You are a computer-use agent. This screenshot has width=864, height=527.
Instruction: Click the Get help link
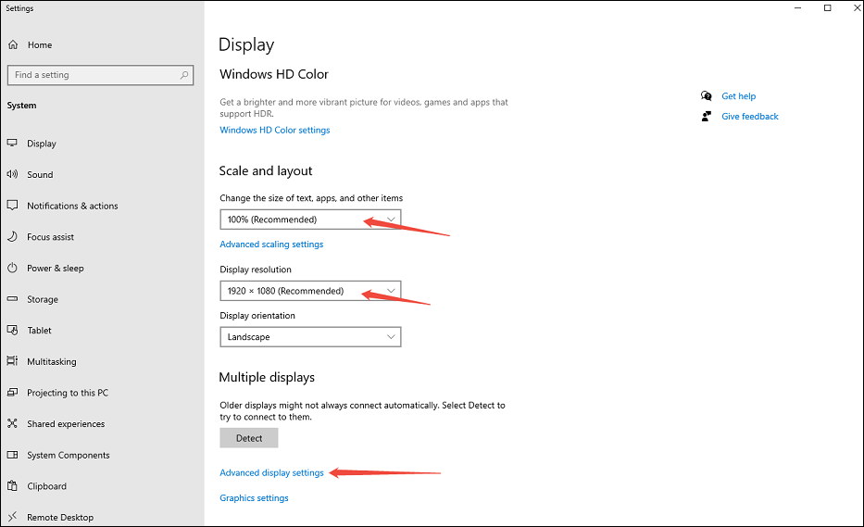tap(738, 96)
